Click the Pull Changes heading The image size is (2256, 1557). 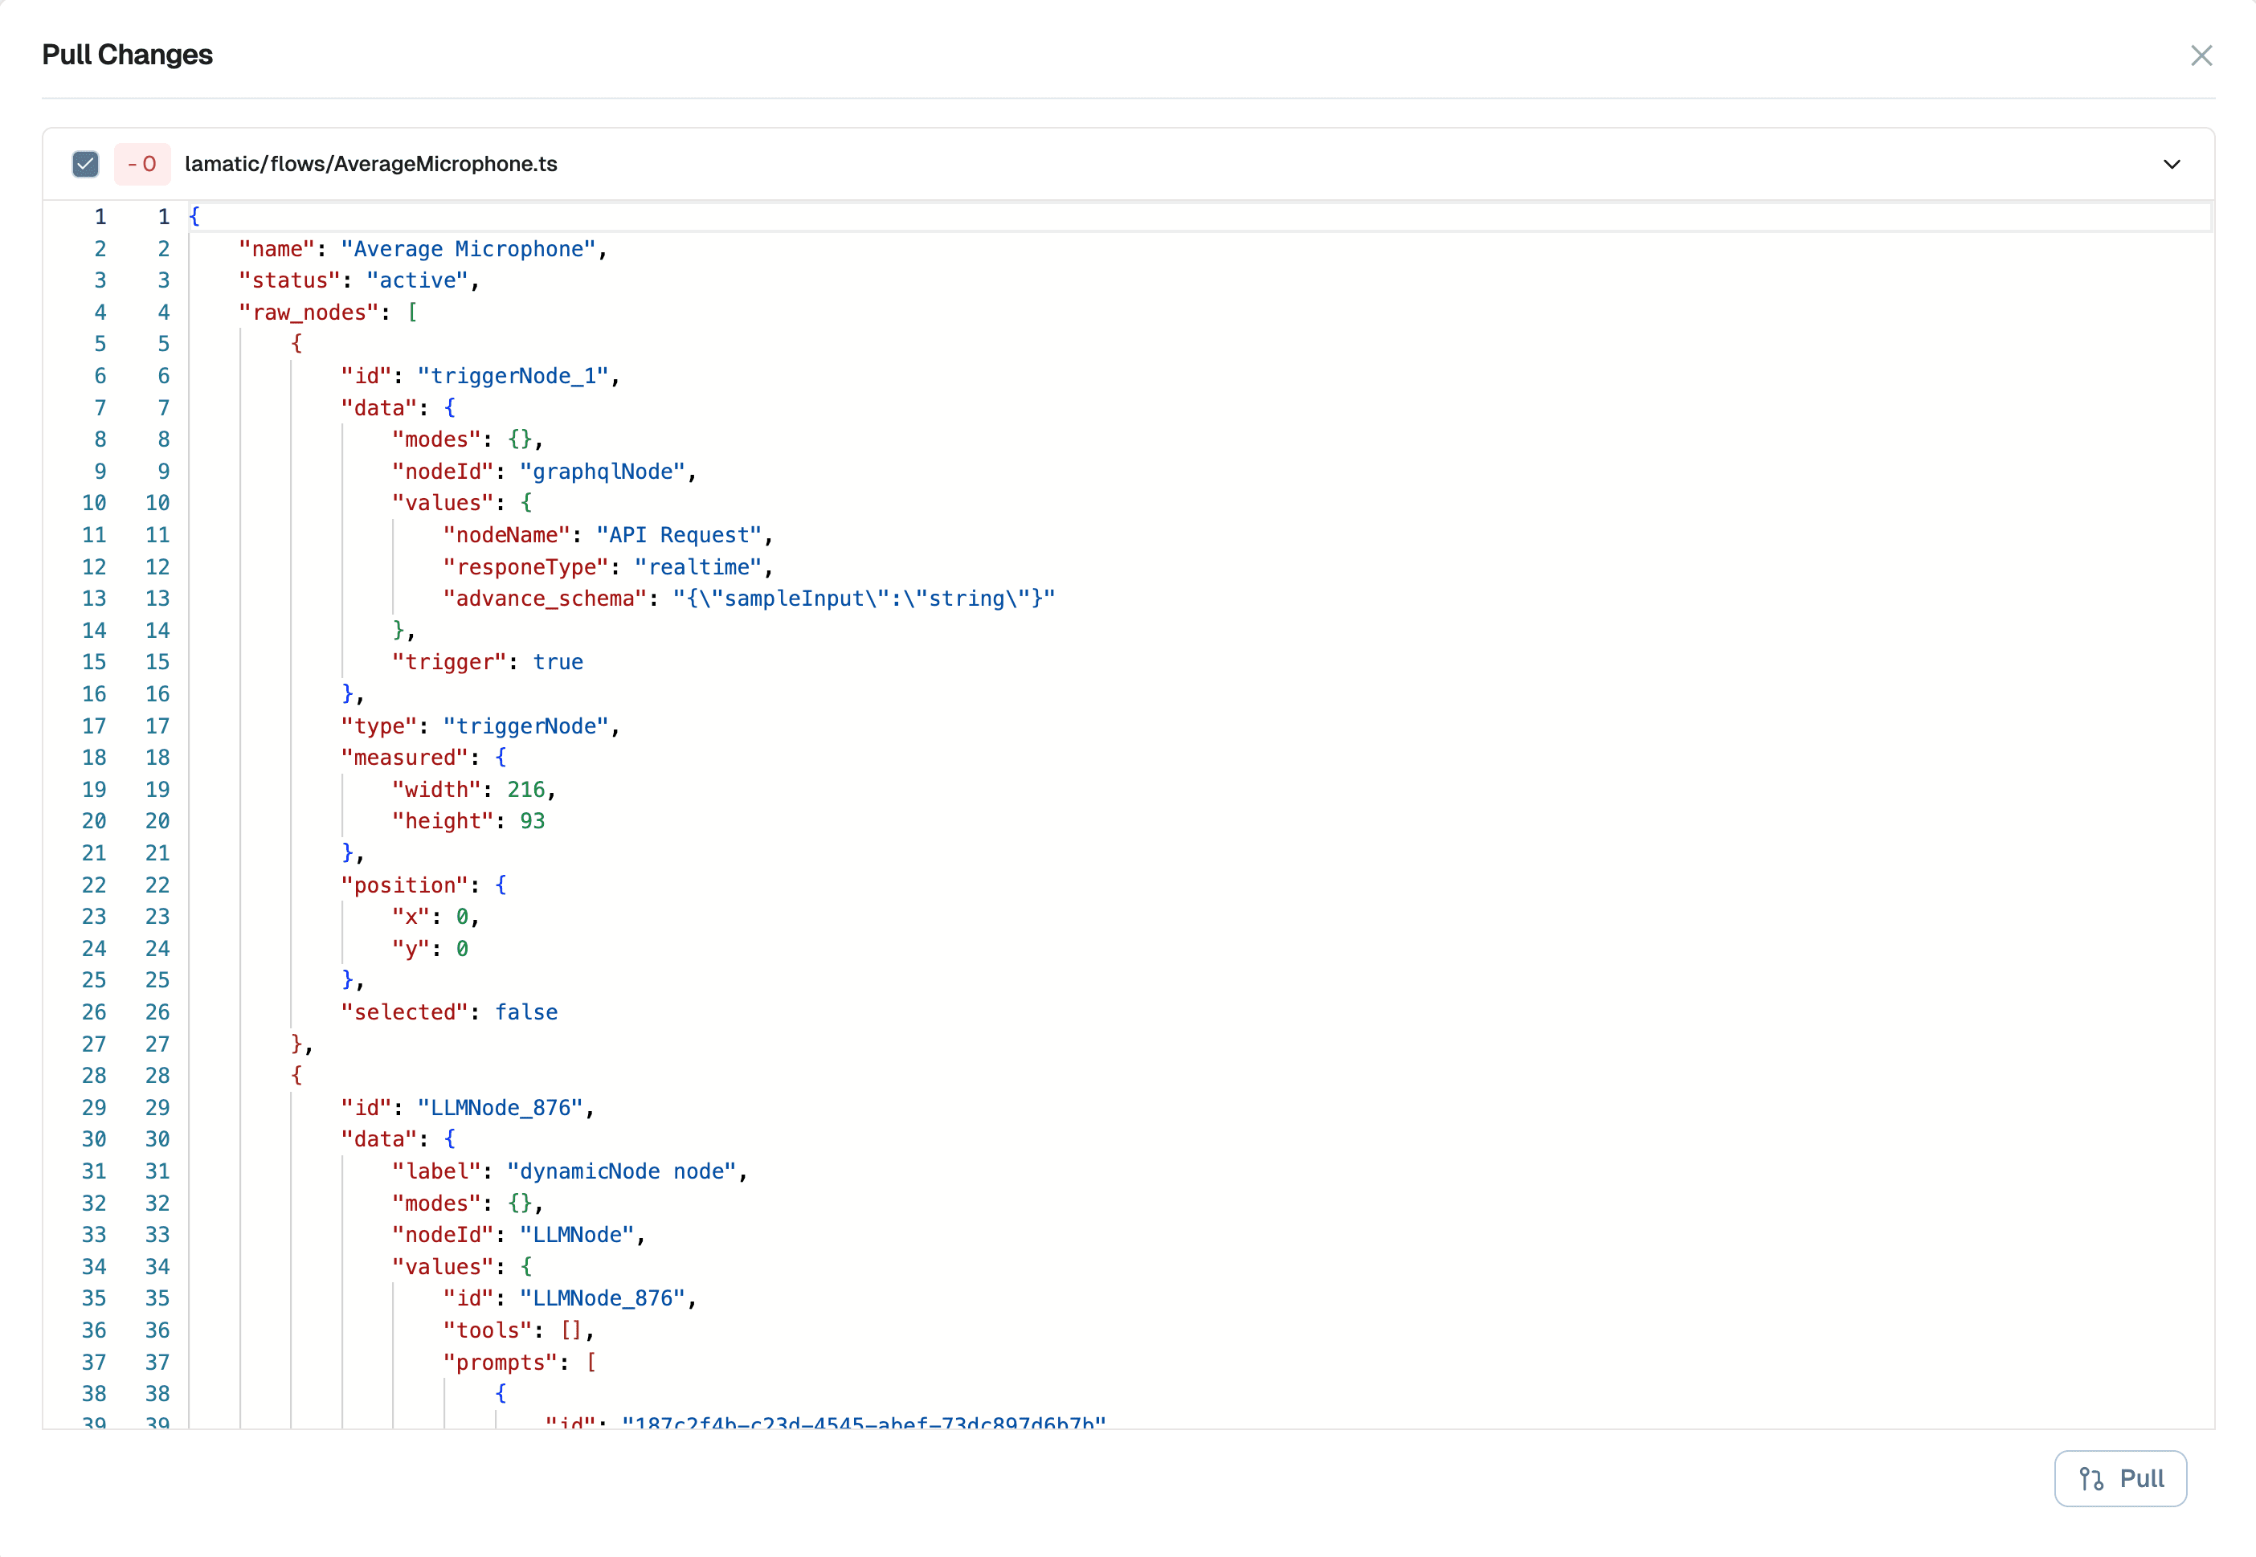tap(127, 55)
